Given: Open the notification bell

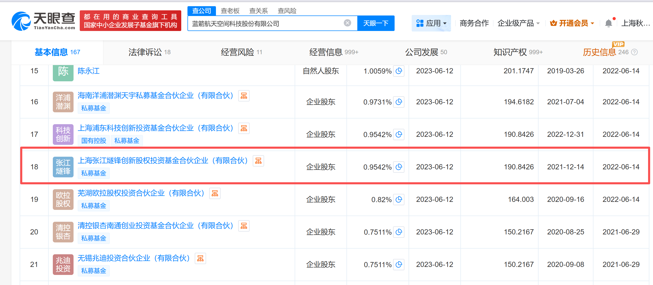Looking at the screenshot, I should pos(608,23).
